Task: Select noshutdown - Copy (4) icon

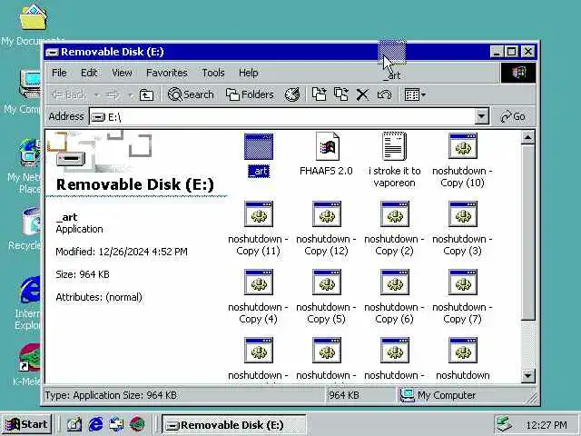Action: (x=258, y=282)
